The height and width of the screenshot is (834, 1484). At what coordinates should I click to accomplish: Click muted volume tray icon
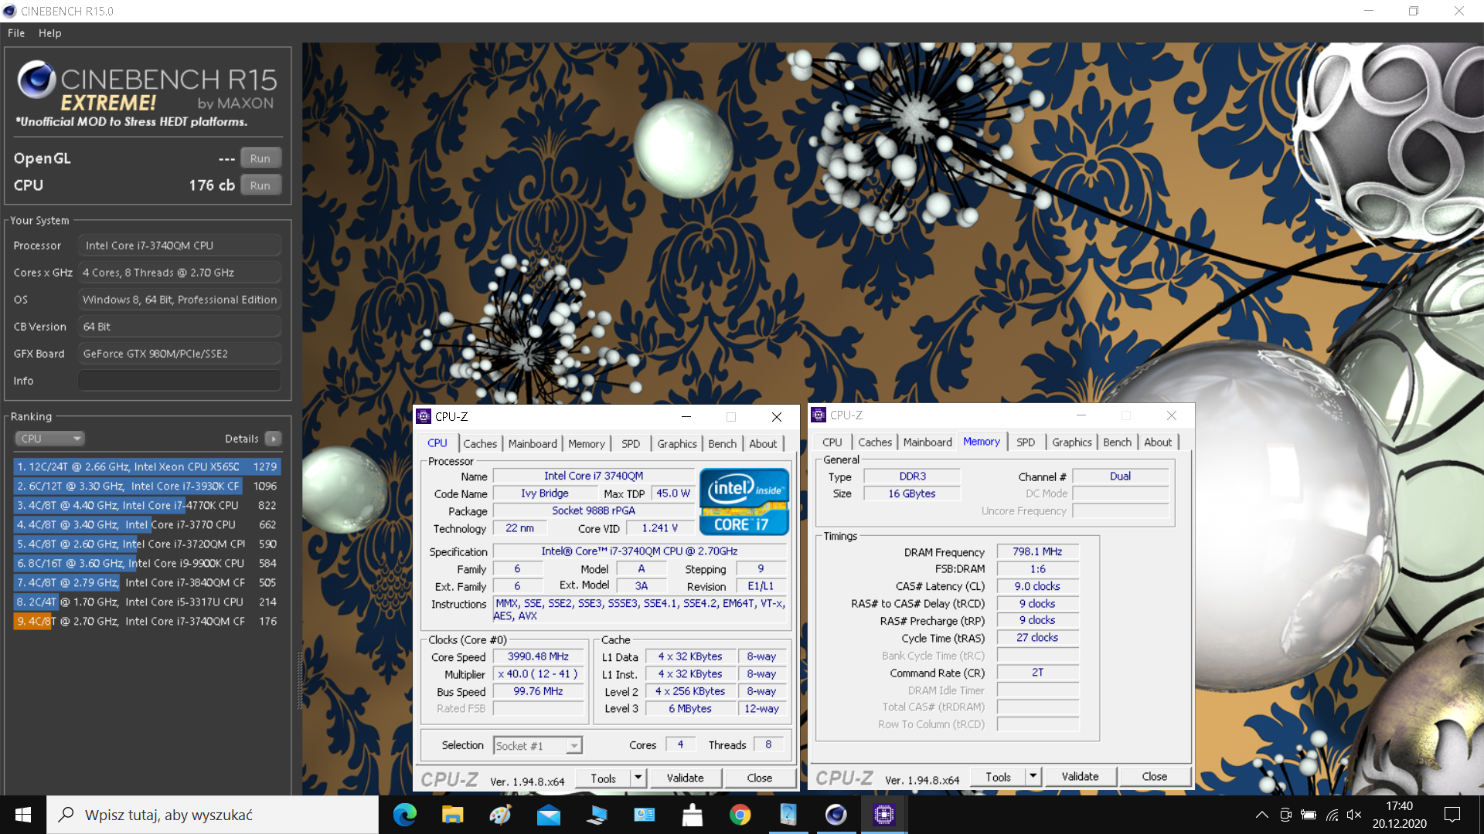[1354, 815]
